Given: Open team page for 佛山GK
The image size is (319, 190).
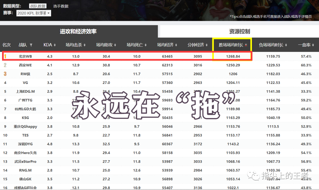Looking at the screenshot, I should click(25, 179).
